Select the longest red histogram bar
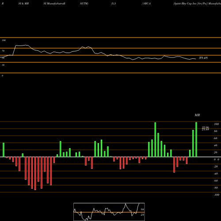 (35, 173)
